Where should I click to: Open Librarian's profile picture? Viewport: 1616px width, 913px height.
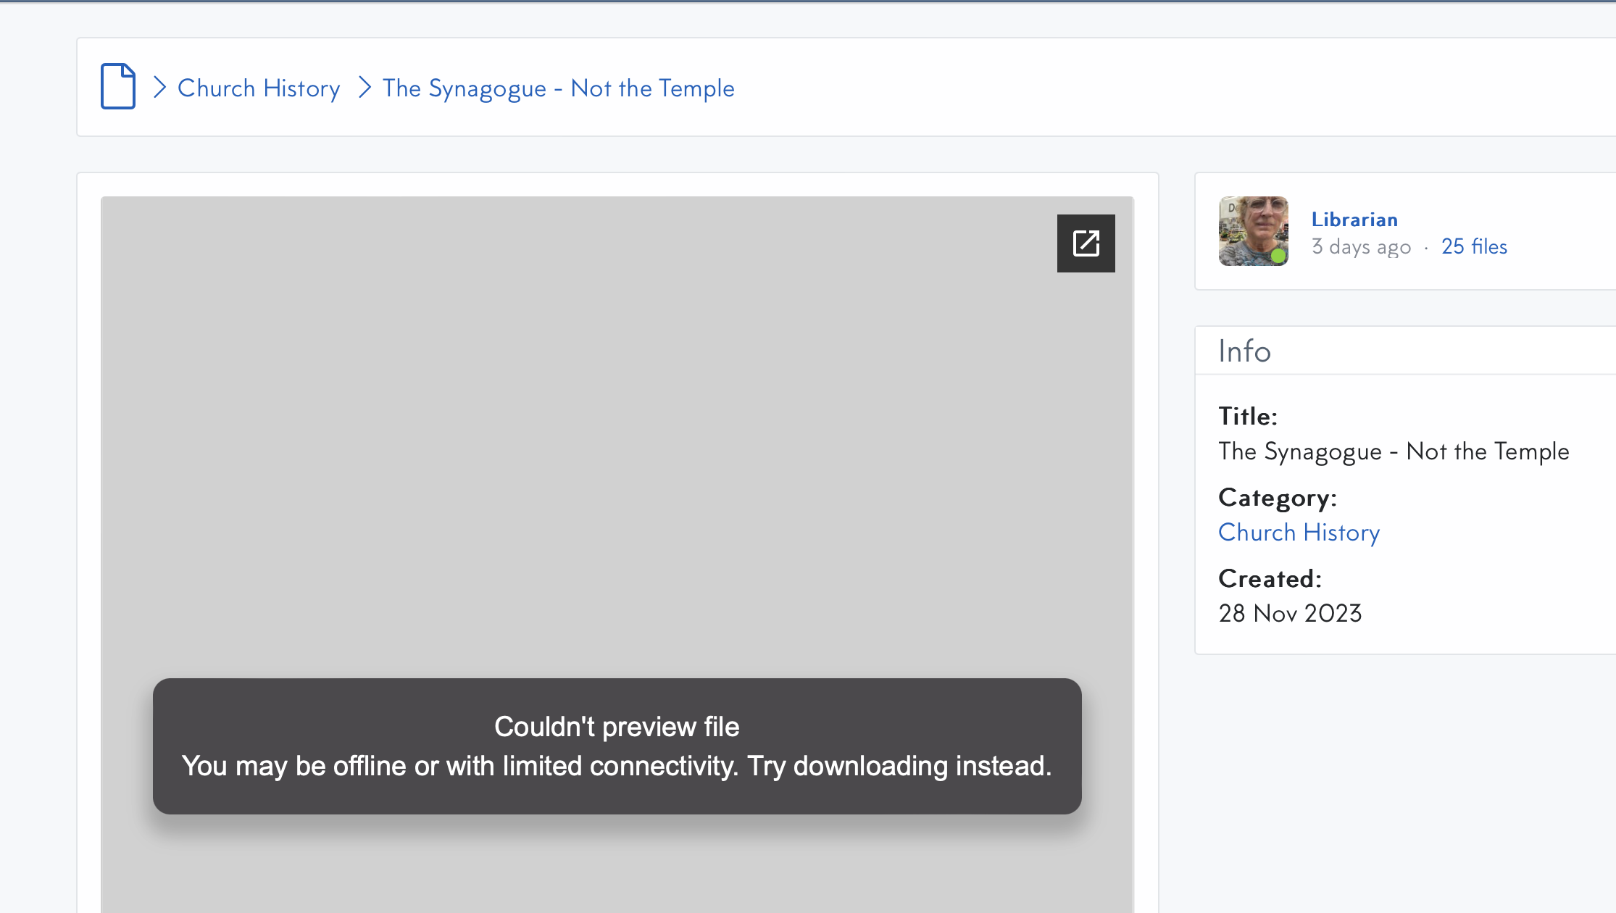coord(1252,230)
